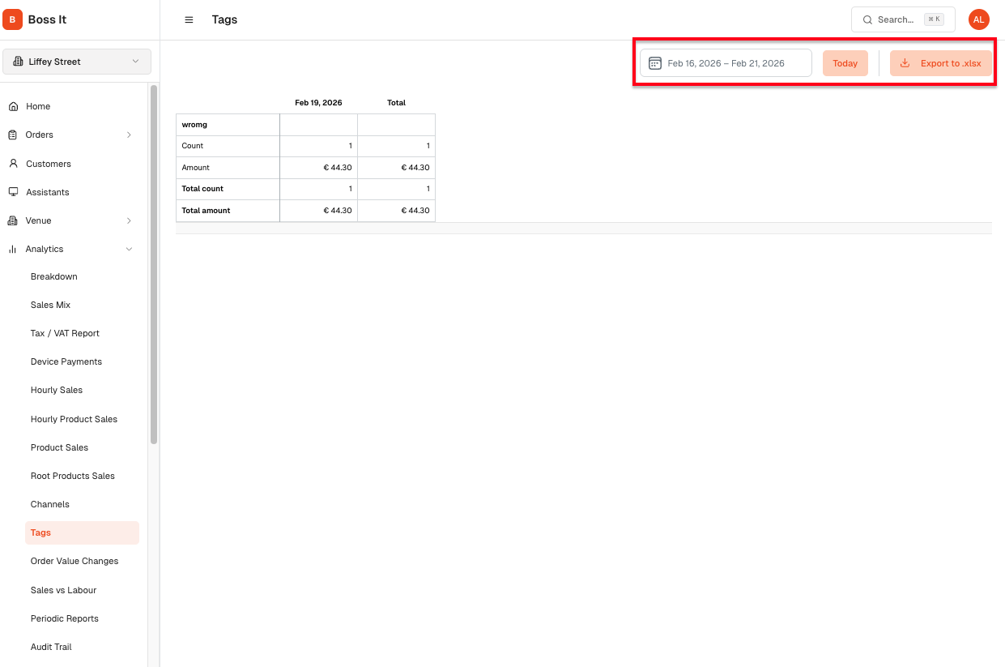Image resolution: width=1005 pixels, height=667 pixels.
Task: Expand the Orders submenu chevron
Action: 129,135
